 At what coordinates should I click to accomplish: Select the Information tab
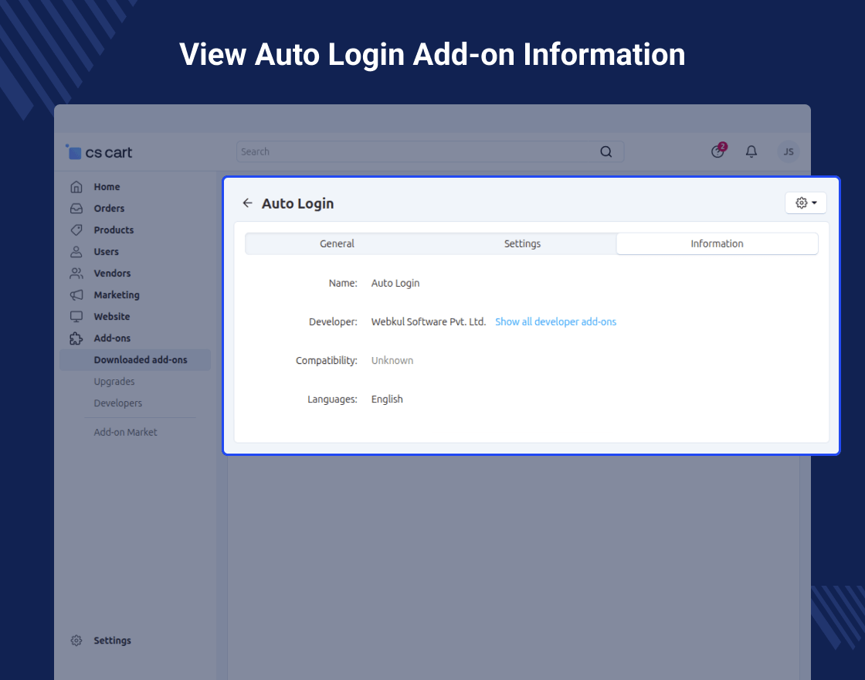pos(717,243)
